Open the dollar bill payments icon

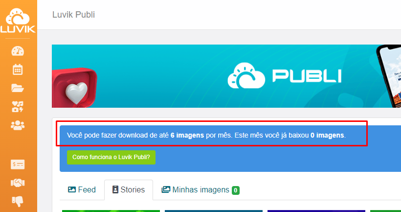point(18,165)
